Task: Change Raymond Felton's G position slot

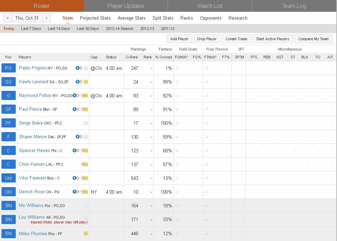Action: point(8,96)
